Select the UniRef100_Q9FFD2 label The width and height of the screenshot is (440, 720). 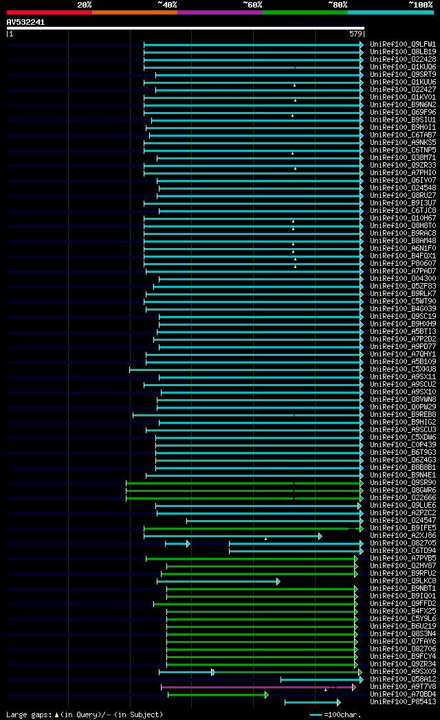click(x=403, y=604)
